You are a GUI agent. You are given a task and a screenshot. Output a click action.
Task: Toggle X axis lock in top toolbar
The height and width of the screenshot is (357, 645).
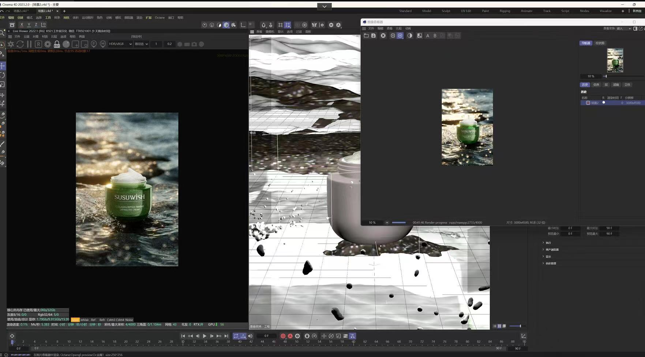[x=22, y=25]
